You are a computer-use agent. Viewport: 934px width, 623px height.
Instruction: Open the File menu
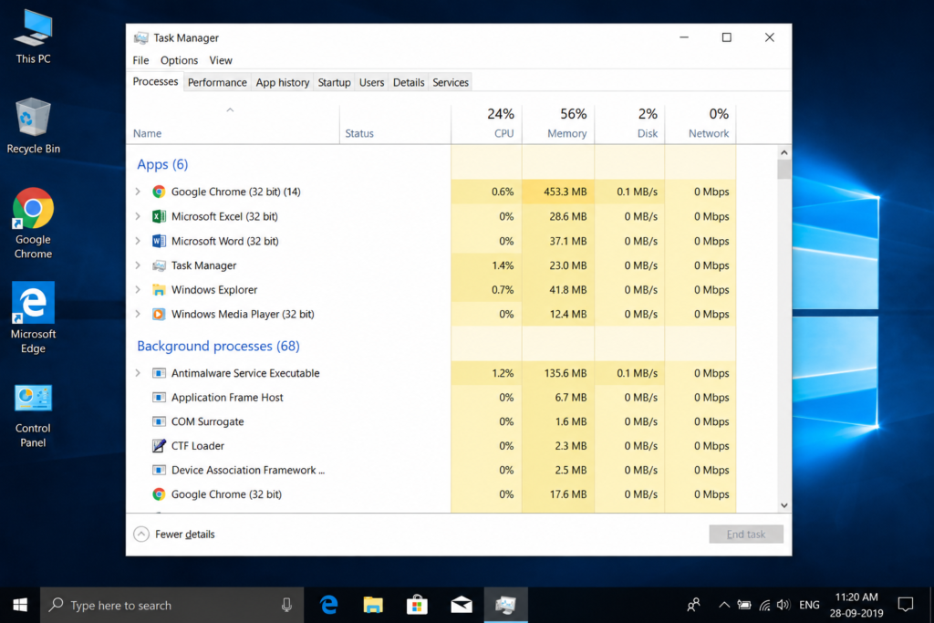[x=140, y=60]
